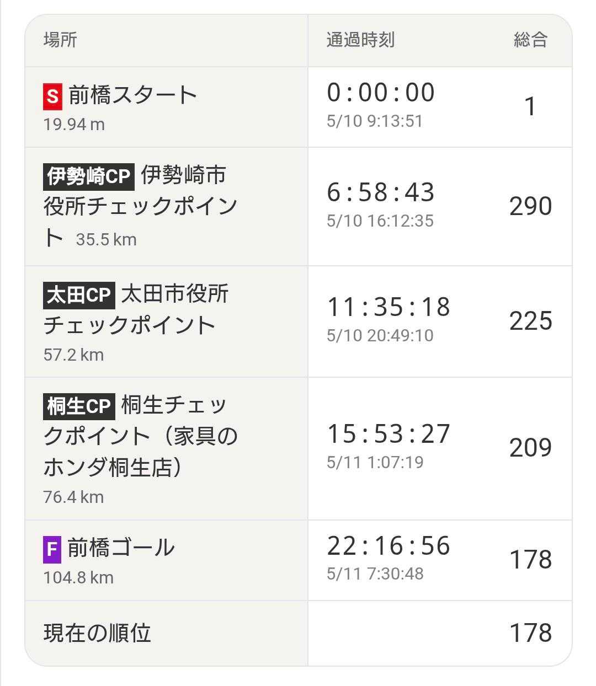Click the 11:35:18 split time

click(x=389, y=307)
